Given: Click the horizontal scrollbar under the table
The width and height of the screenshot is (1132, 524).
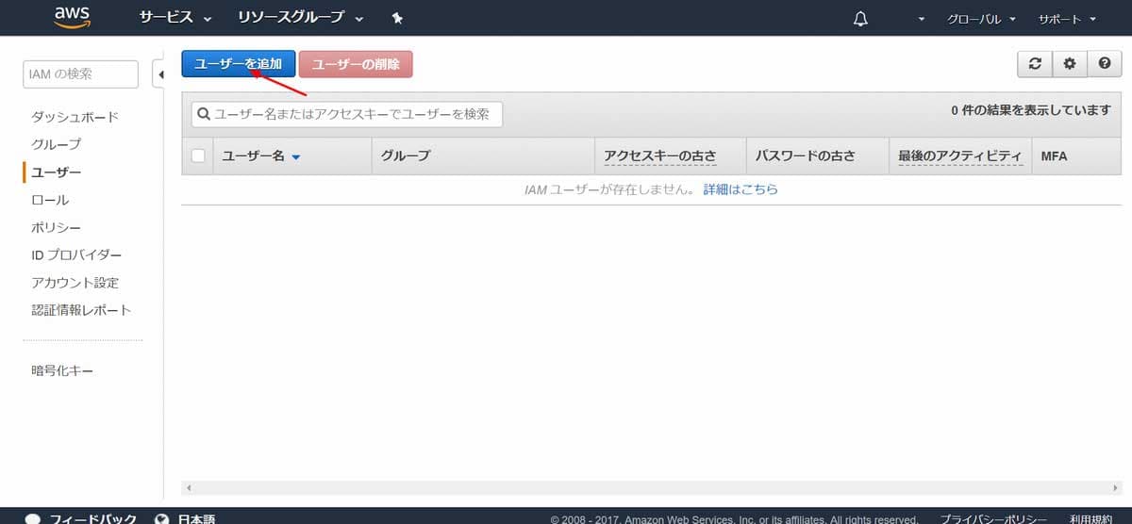Looking at the screenshot, I should coord(651,488).
